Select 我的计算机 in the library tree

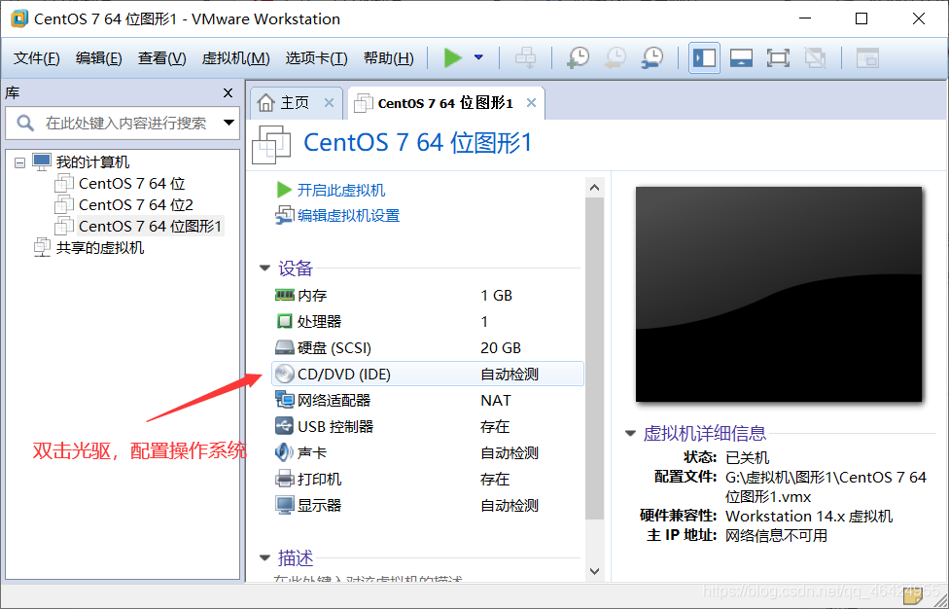92,162
